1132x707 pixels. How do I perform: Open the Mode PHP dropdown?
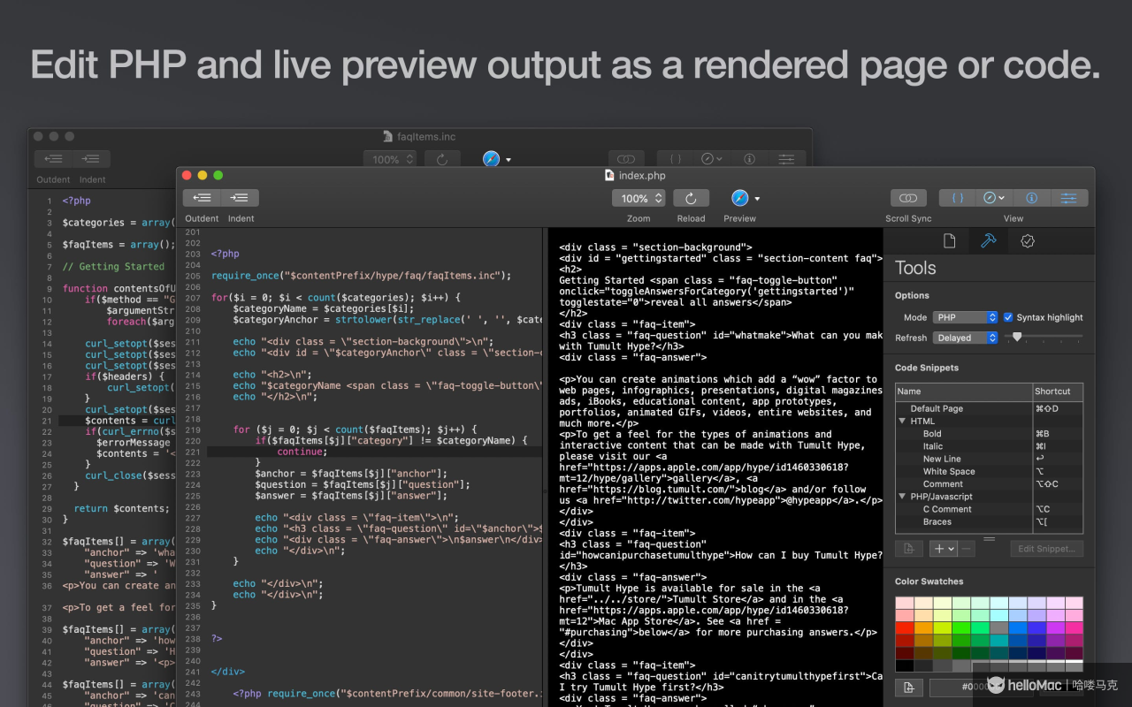point(965,317)
